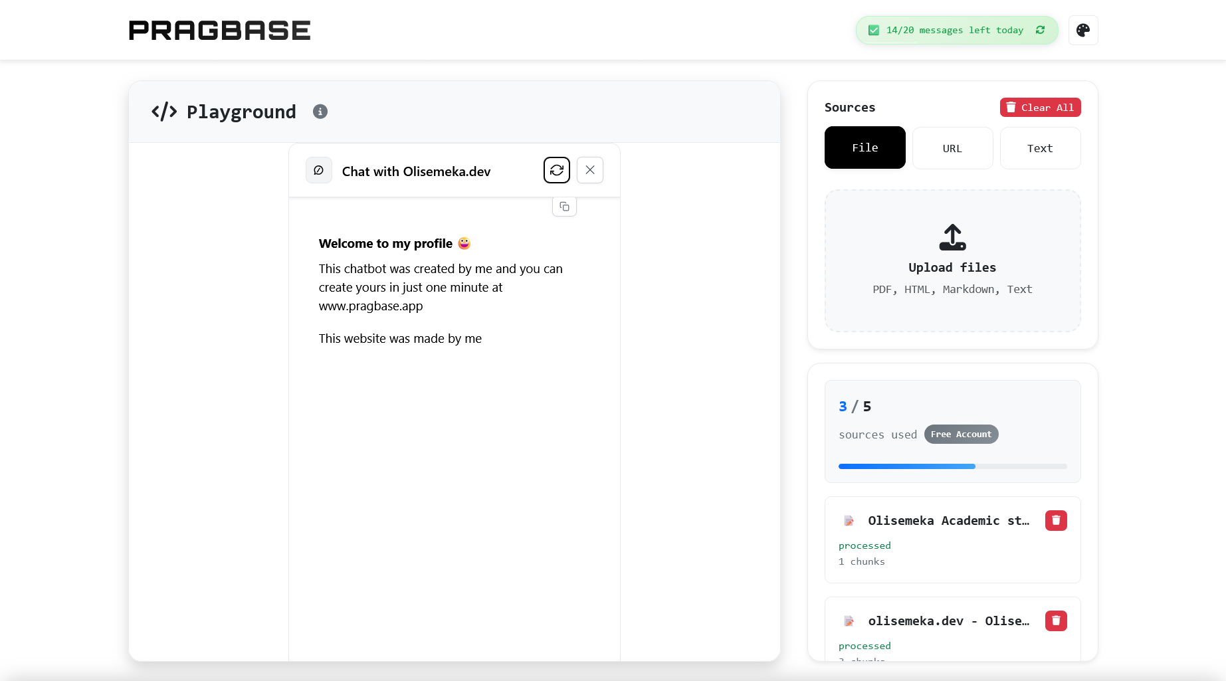Click the Playground code brackets icon
The width and height of the screenshot is (1226, 681).
(164, 112)
